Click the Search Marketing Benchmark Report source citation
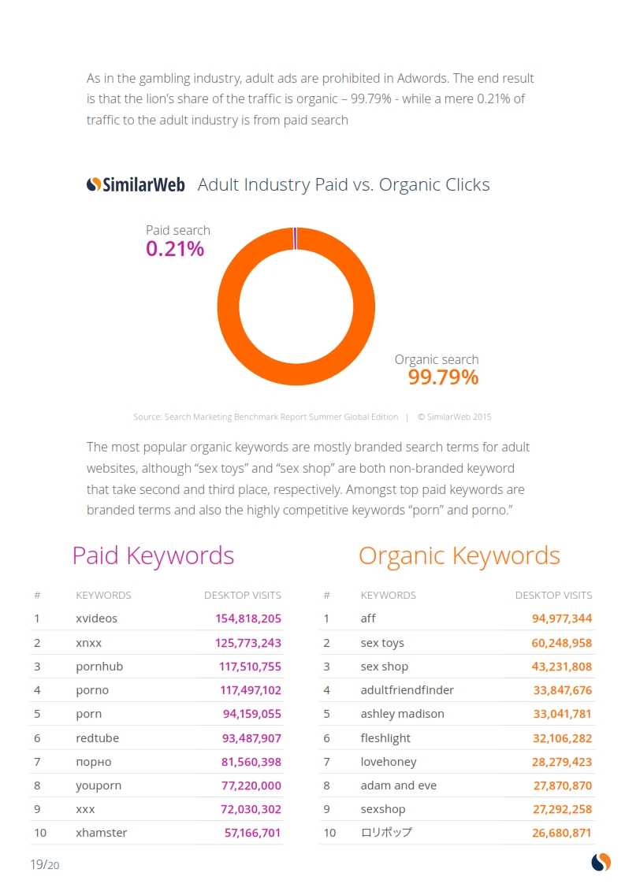 click(x=266, y=417)
